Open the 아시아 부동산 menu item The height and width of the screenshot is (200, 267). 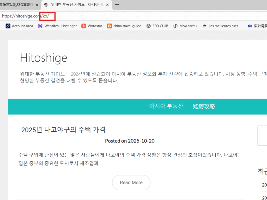coord(166,106)
